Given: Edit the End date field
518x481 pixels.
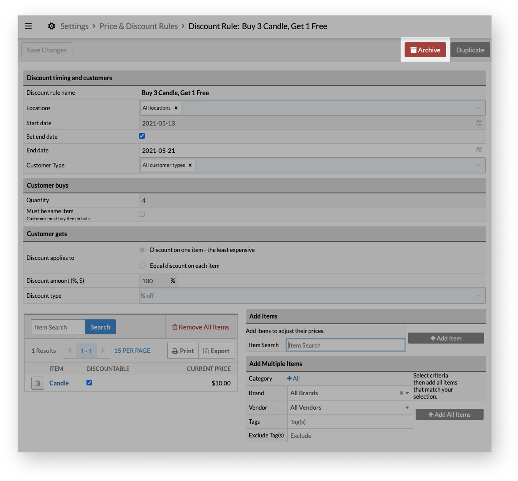Looking at the screenshot, I should click(307, 151).
